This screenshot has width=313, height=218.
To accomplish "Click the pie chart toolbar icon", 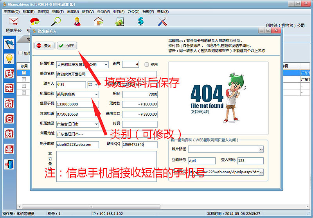I will [35, 22].
